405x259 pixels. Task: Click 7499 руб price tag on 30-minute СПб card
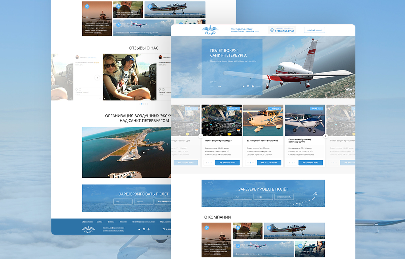pos(275,109)
